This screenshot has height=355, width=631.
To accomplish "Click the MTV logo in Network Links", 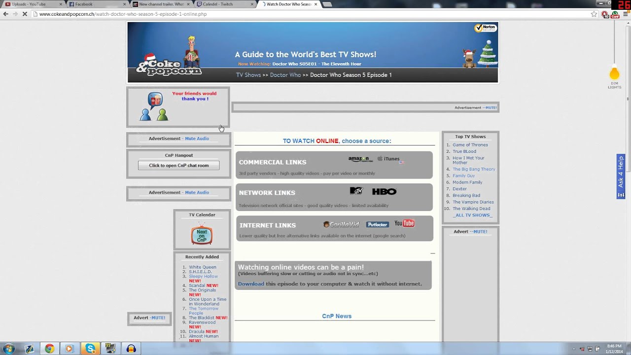I will (356, 191).
